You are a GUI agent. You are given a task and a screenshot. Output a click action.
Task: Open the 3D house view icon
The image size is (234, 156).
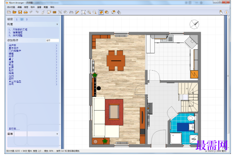click(x=113, y=12)
